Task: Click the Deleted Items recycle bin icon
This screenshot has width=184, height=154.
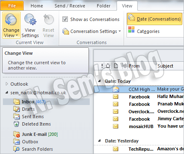Action: pos(17,124)
